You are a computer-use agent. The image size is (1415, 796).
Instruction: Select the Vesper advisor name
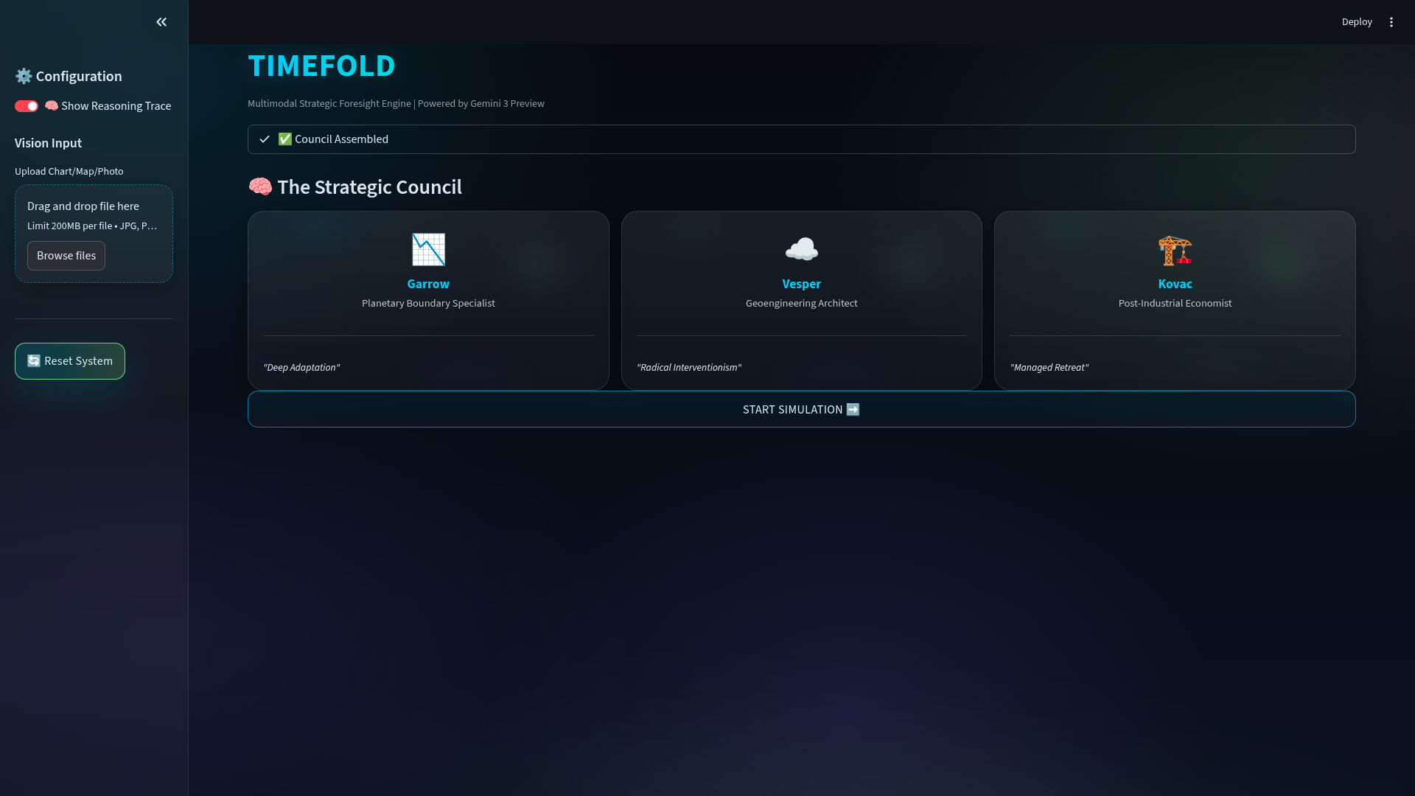[801, 284]
